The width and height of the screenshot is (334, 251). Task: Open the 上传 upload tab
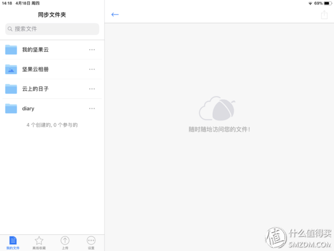tap(65, 242)
